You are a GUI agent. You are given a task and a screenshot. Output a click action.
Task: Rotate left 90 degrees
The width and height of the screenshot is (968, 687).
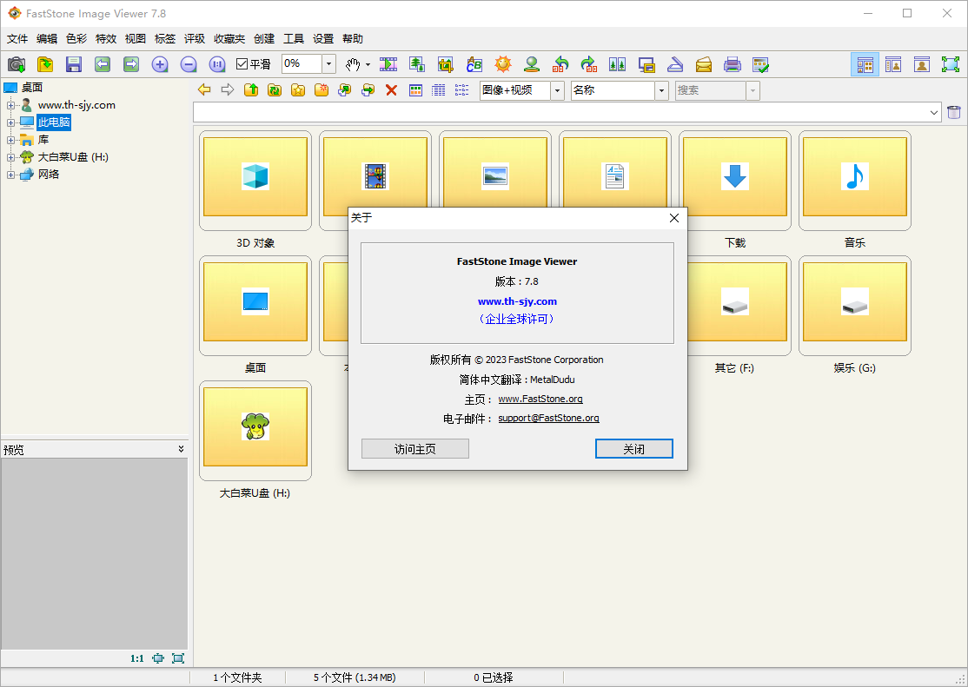[x=560, y=64]
